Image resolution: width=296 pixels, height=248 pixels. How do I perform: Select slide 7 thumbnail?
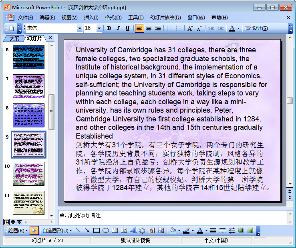coord(29,86)
